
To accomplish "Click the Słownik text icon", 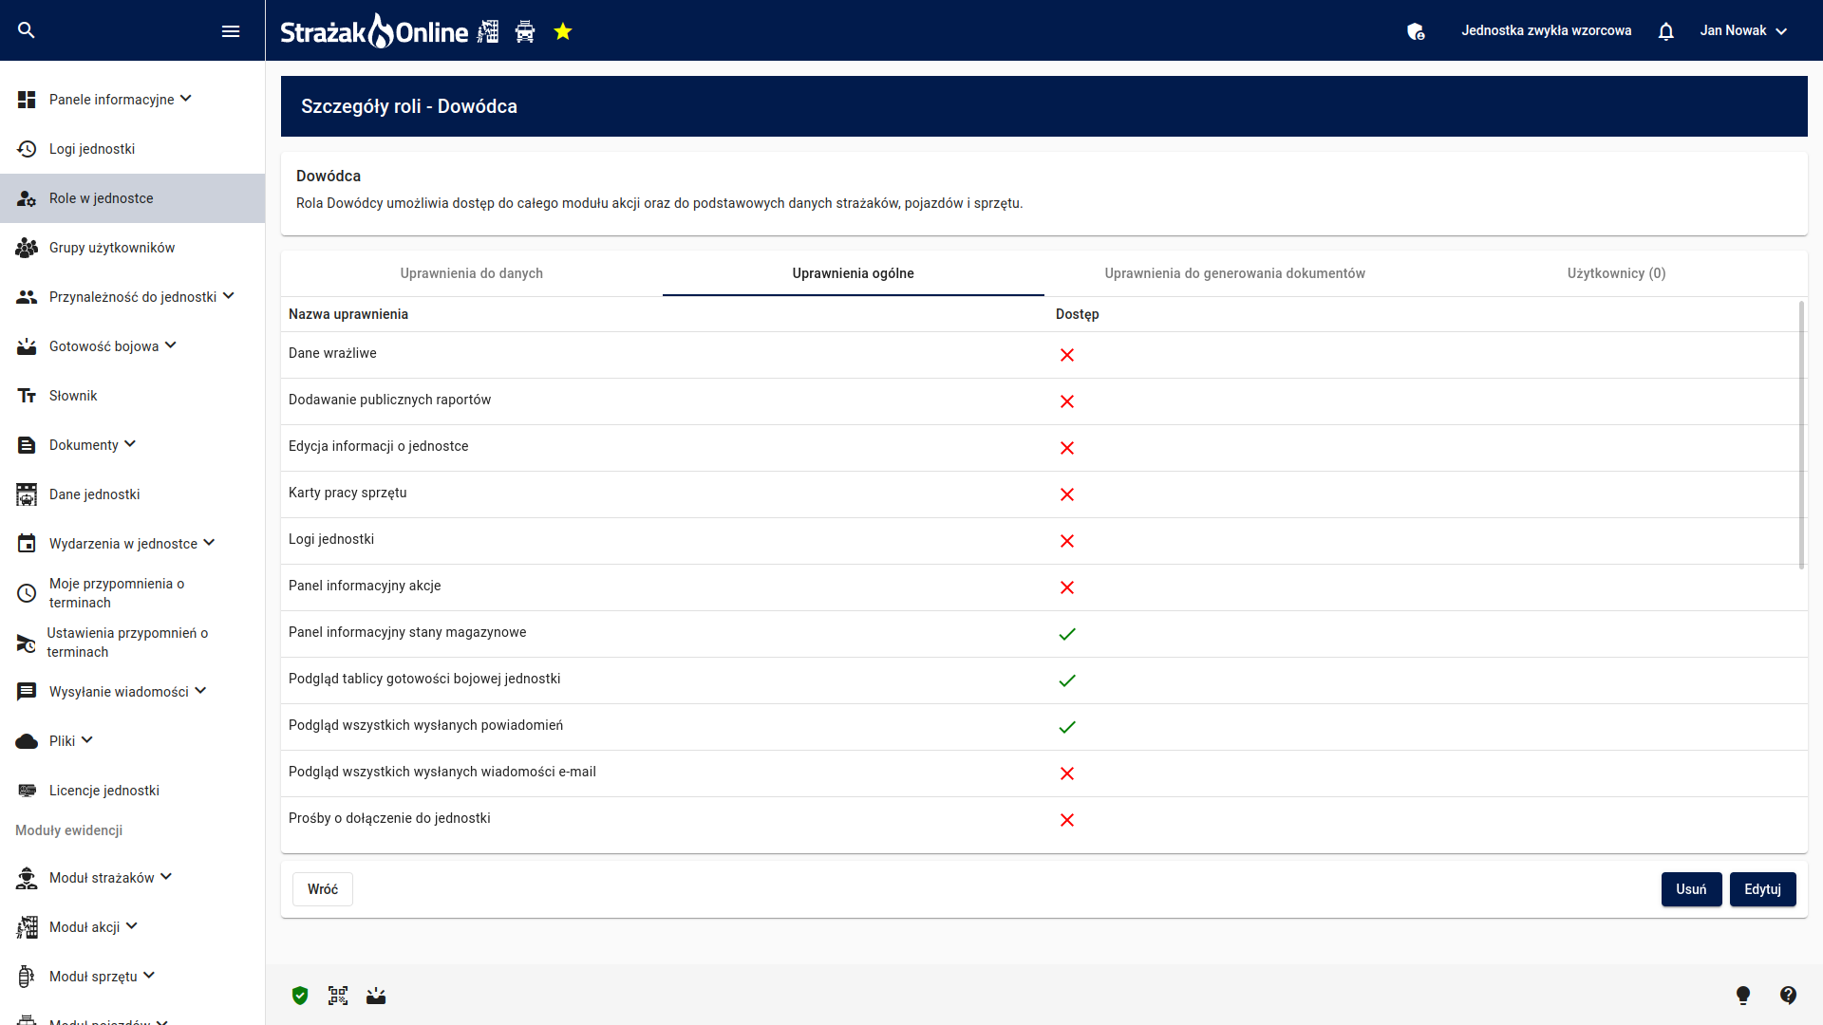I will coord(27,396).
